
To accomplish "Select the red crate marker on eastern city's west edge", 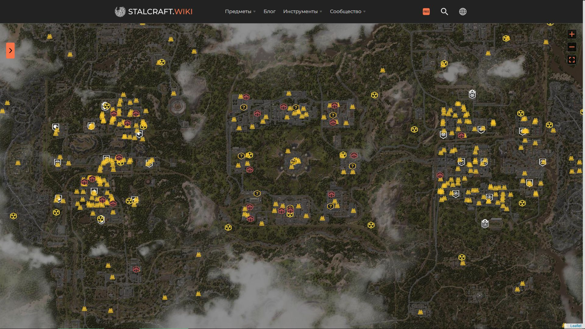I will [x=440, y=175].
